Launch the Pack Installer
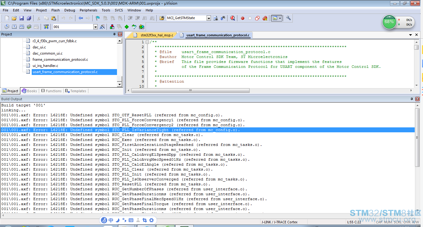The height and width of the screenshot is (227, 423). pos(141,27)
